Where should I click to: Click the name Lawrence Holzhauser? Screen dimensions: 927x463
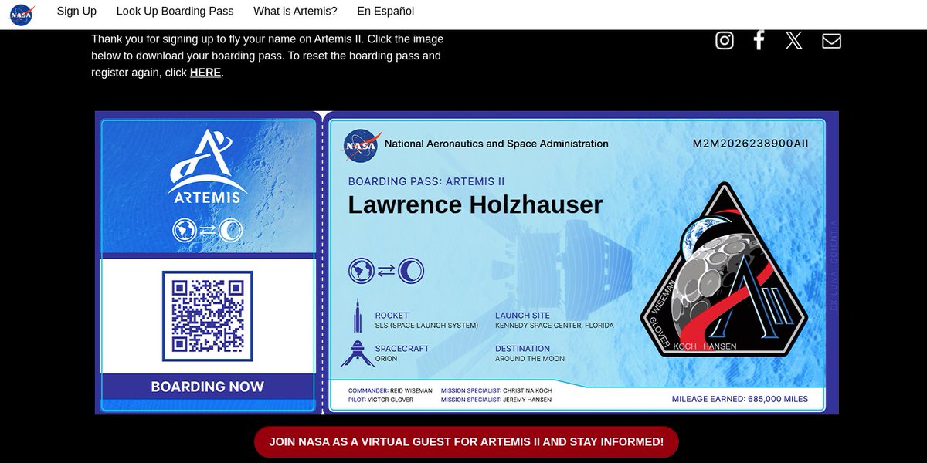pyautogui.click(x=475, y=204)
